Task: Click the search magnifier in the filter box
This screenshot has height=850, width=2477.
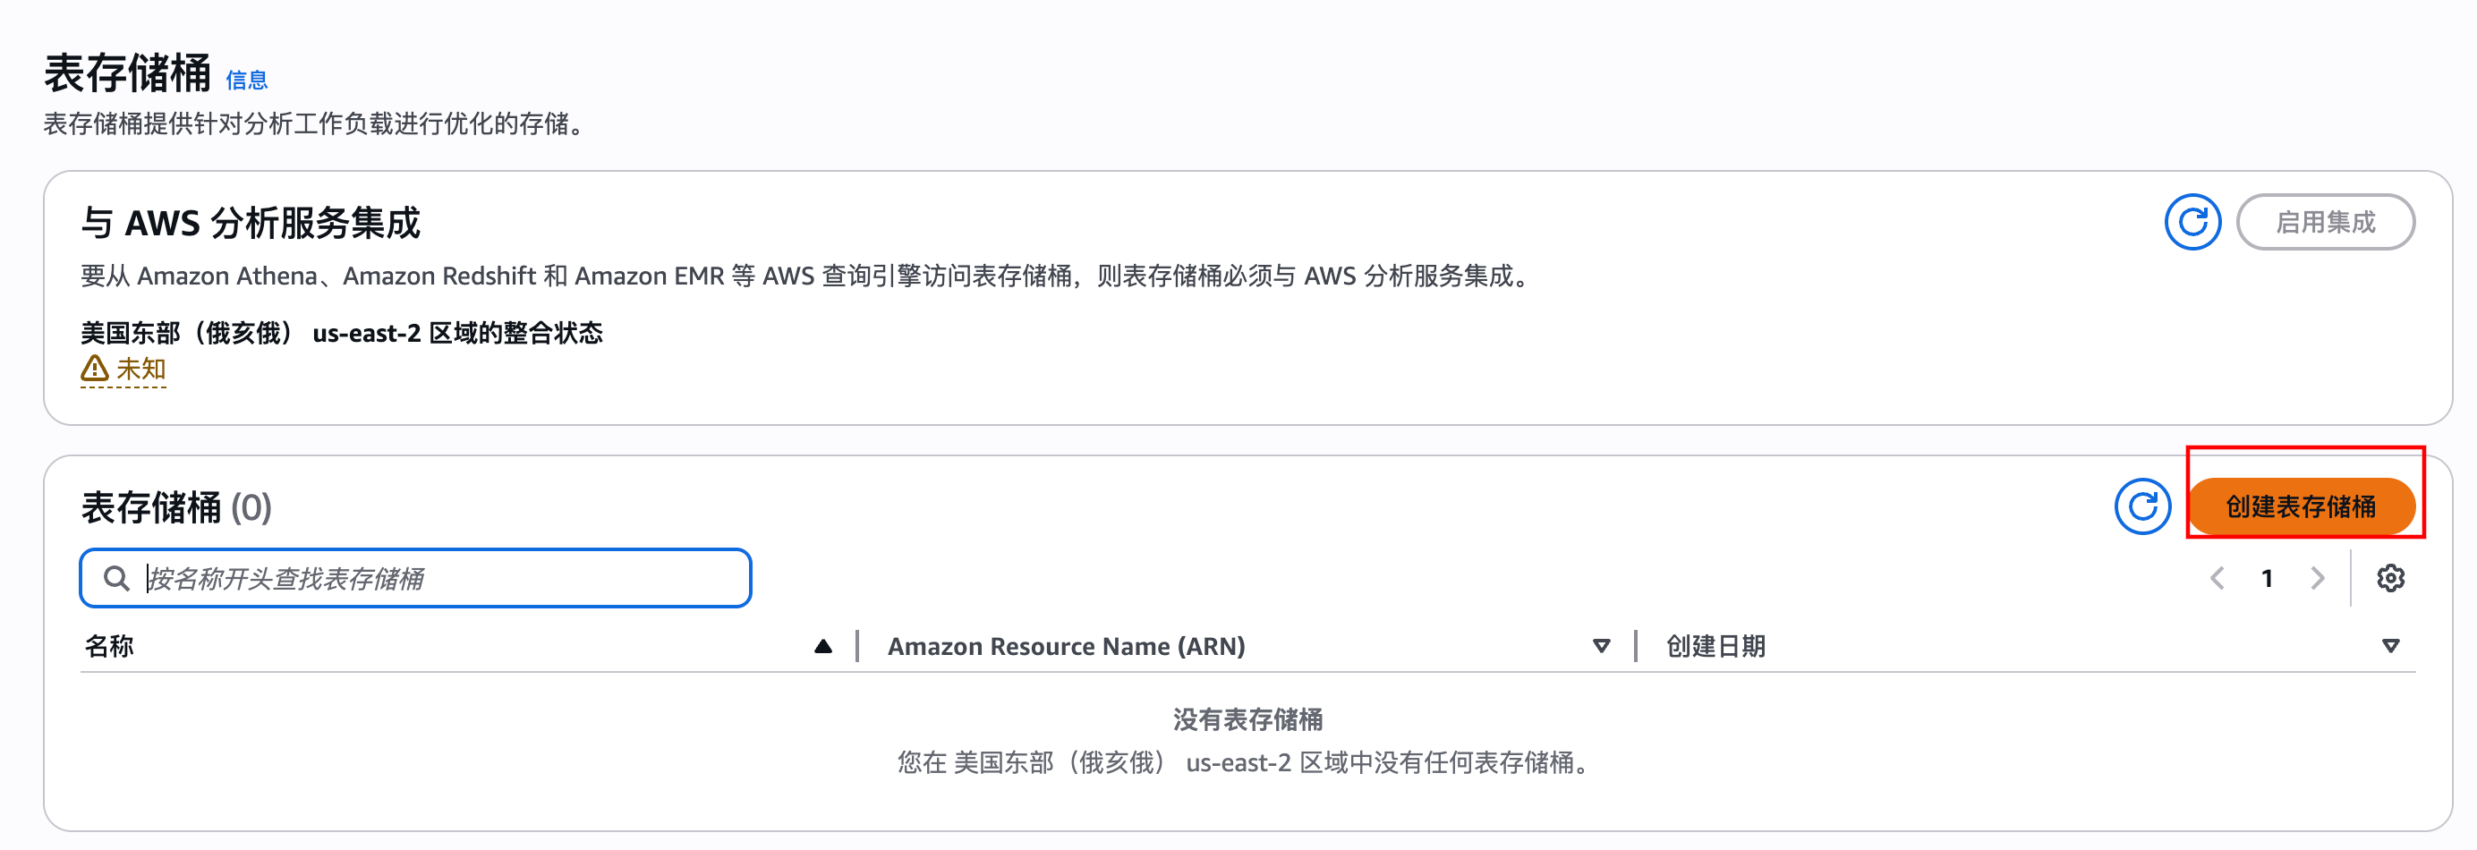Action: click(116, 578)
